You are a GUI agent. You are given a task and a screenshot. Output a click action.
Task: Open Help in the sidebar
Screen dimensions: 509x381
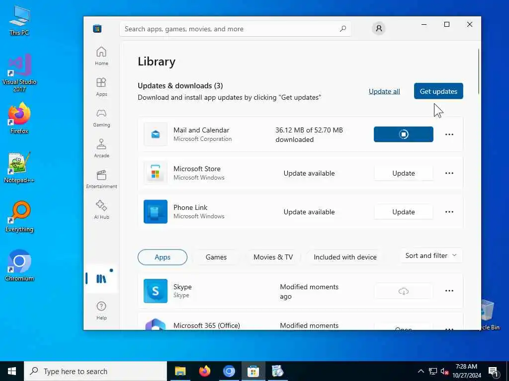101,311
